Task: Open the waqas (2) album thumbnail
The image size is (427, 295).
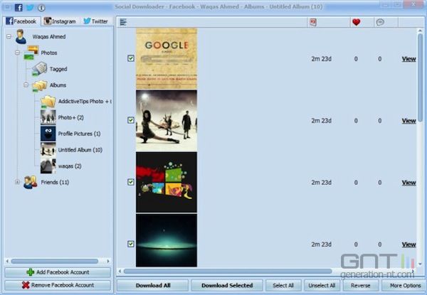Action: click(48, 166)
